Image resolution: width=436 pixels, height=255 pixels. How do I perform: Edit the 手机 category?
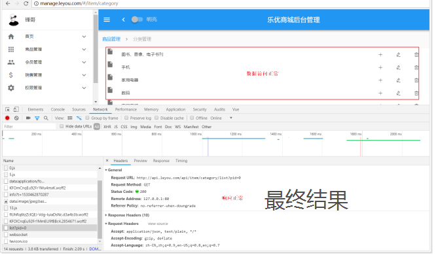(398, 67)
